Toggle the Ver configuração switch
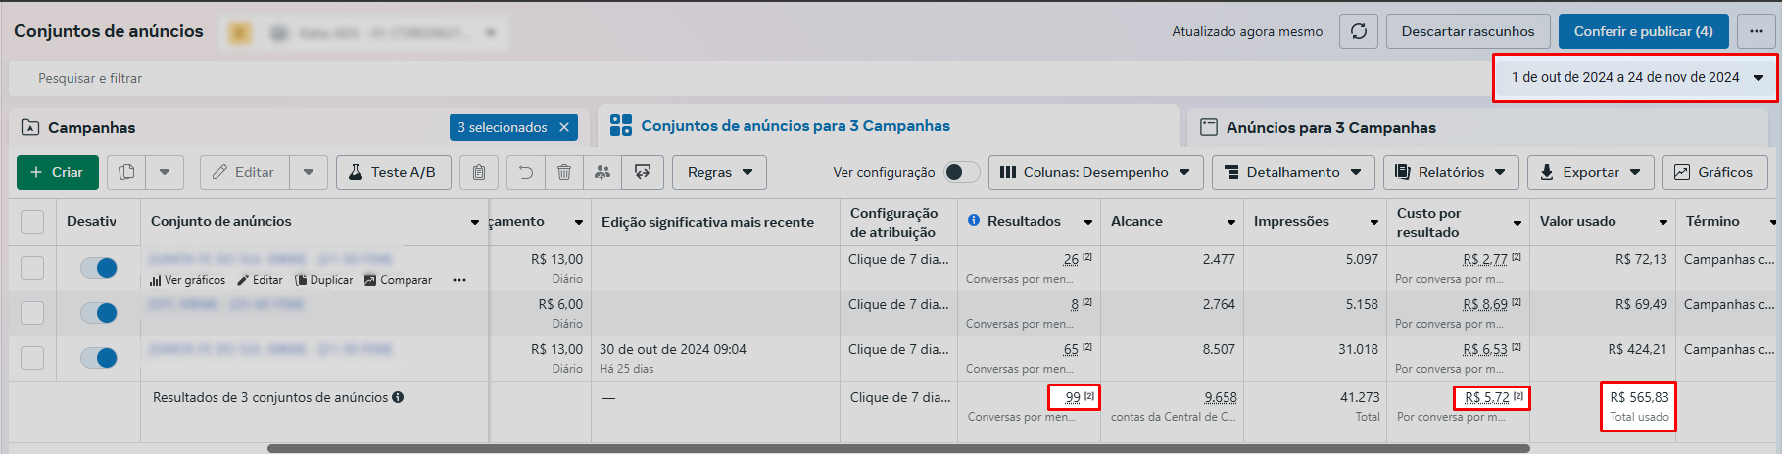 point(961,172)
